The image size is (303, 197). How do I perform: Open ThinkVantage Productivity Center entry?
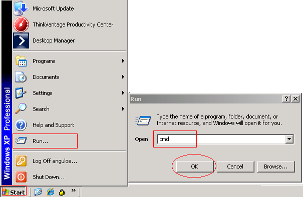pyautogui.click(x=70, y=24)
